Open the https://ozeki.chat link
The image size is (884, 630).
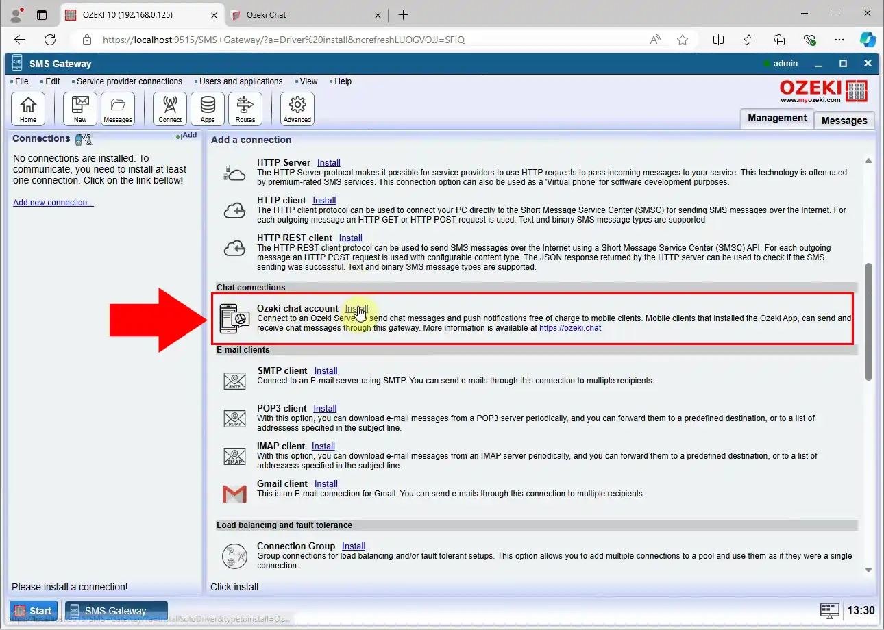(570, 328)
